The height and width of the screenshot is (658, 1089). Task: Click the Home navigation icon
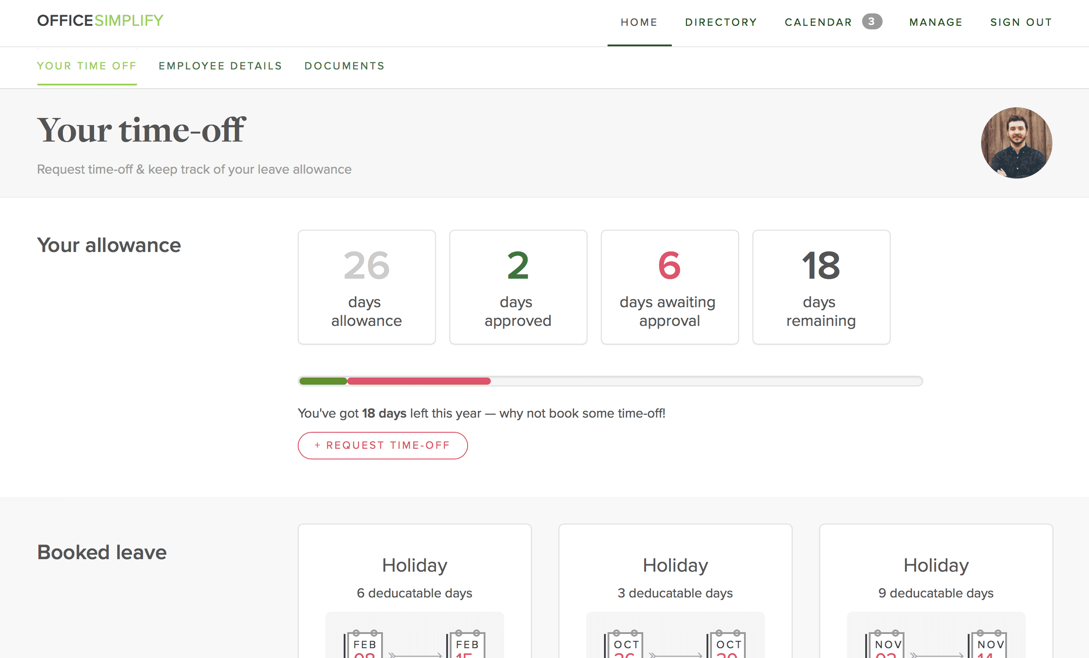click(639, 22)
